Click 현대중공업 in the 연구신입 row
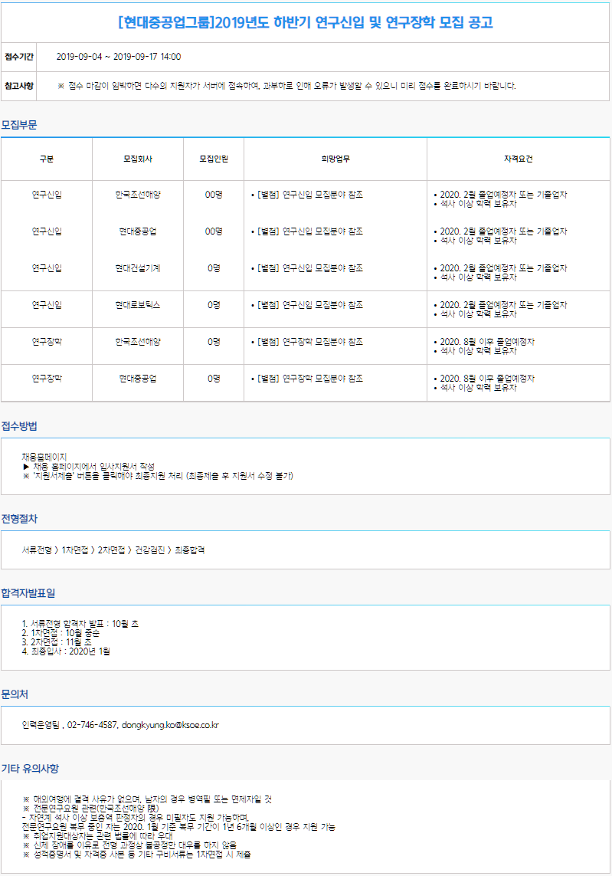This screenshot has height=876, width=612. [138, 231]
